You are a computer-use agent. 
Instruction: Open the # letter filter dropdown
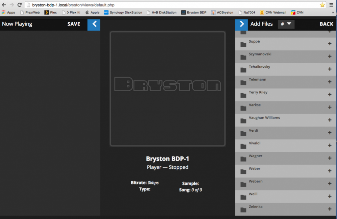(286, 24)
